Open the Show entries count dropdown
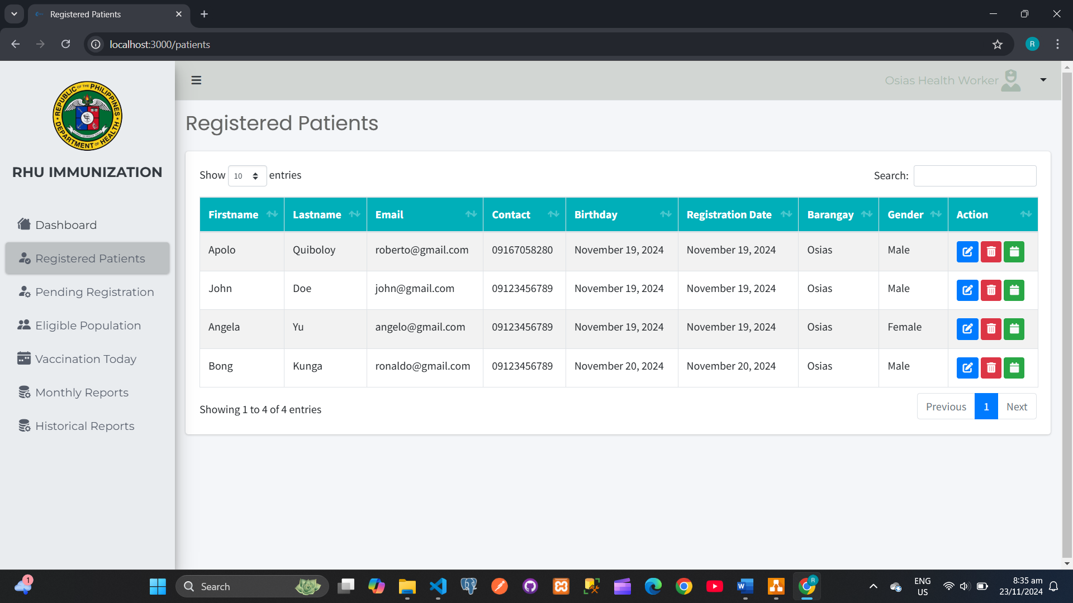The width and height of the screenshot is (1073, 603). [x=246, y=175]
